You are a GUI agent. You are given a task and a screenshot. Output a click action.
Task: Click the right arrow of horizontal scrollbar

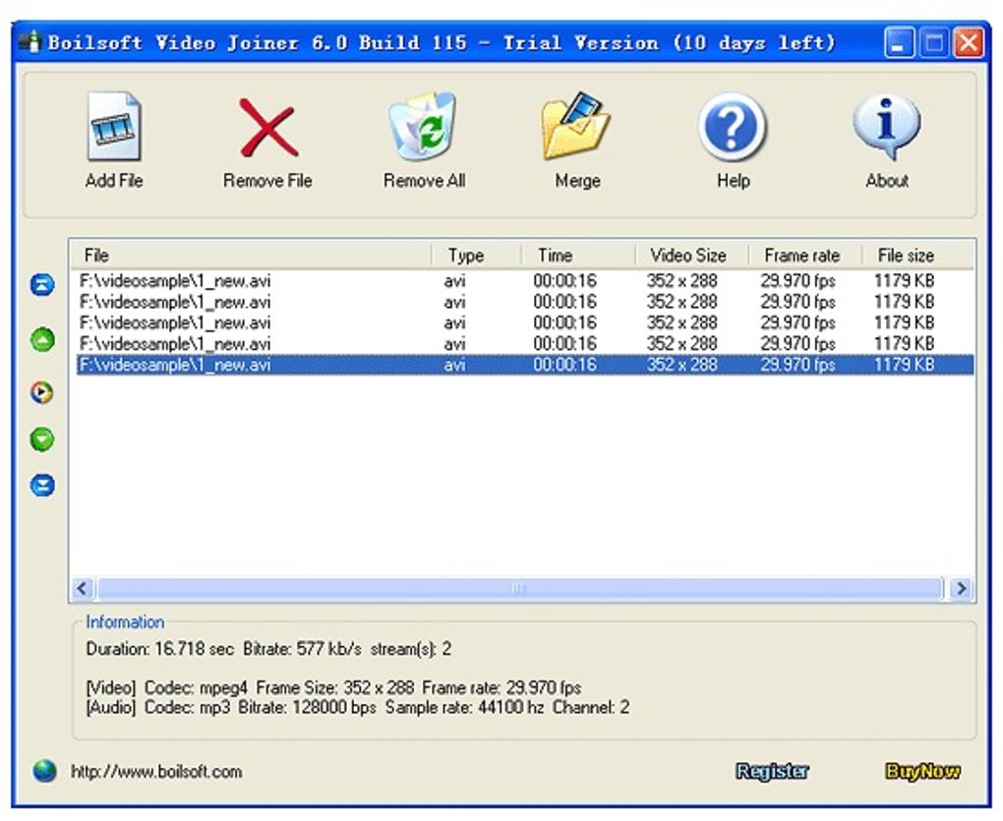pos(961,588)
